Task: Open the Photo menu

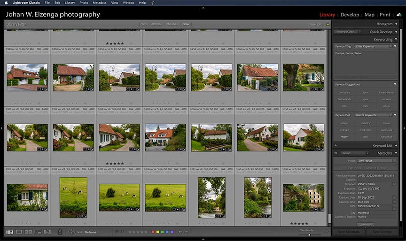Action: (x=84, y=3)
